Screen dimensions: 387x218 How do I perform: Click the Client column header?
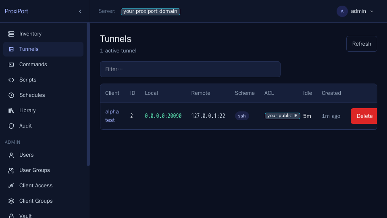click(x=112, y=93)
